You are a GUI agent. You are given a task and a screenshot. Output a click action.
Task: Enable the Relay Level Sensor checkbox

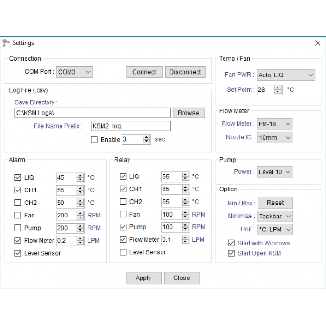click(x=123, y=252)
